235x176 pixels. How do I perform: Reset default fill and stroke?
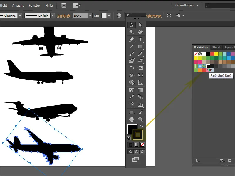point(129,138)
